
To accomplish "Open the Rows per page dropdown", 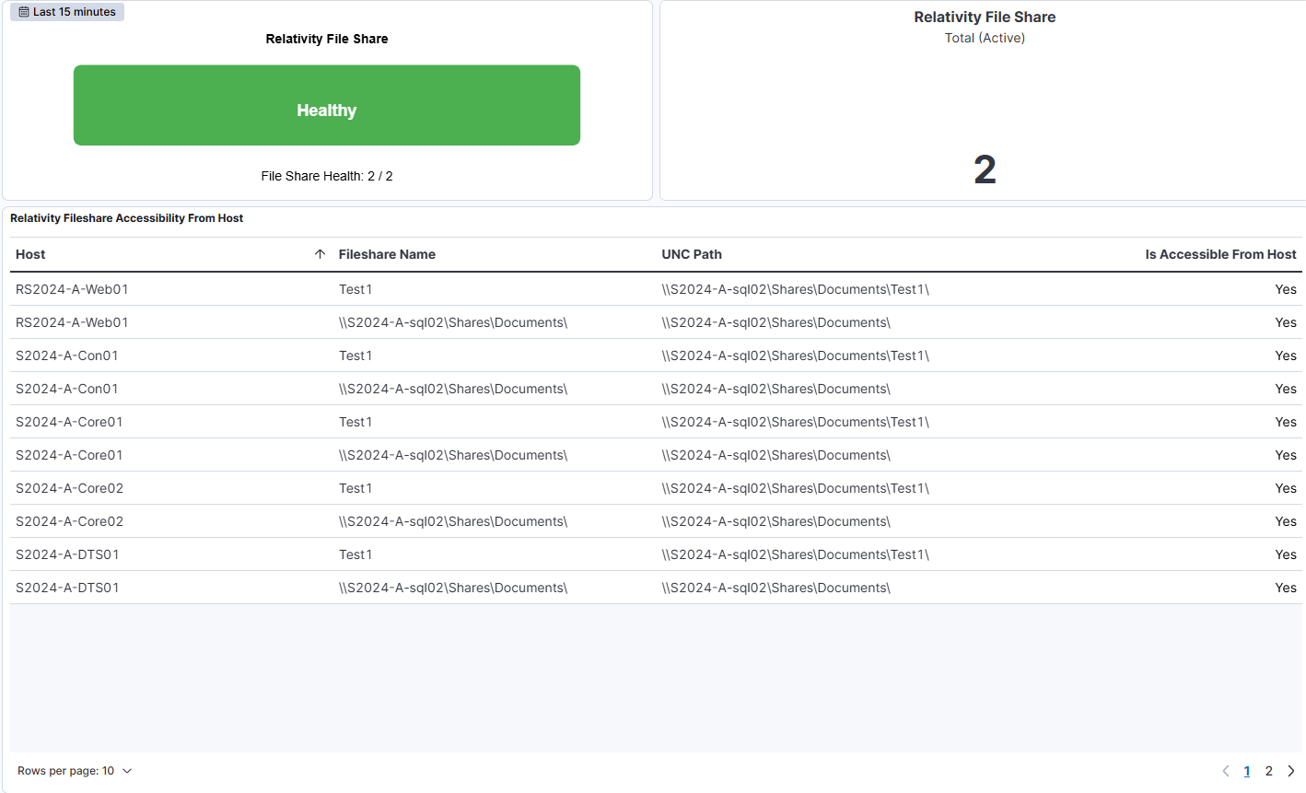I will point(75,771).
